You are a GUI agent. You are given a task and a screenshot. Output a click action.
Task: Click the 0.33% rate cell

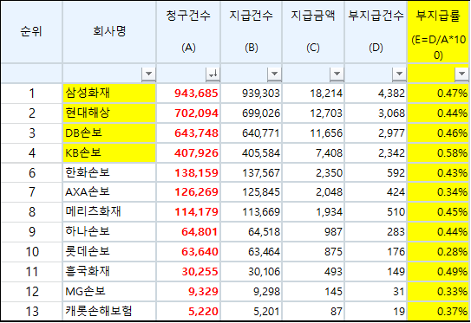(x=438, y=292)
